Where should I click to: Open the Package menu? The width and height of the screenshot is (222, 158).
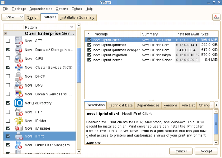click(19, 9)
